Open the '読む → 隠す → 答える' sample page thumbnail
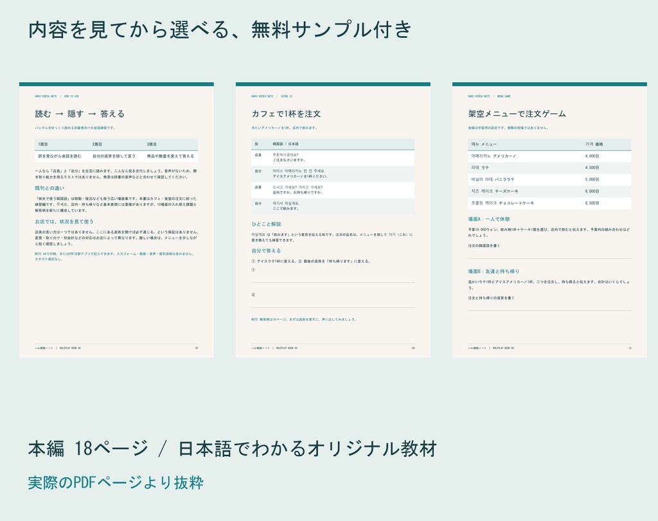This screenshot has height=521, width=658. [x=116, y=220]
